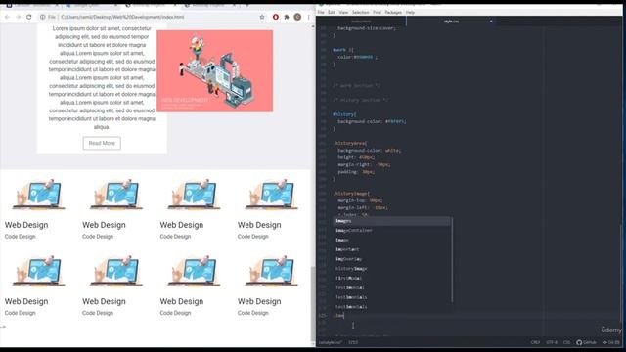Choose the historyImage autocomplete suggestion
The width and height of the screenshot is (626, 352).
tap(392, 269)
